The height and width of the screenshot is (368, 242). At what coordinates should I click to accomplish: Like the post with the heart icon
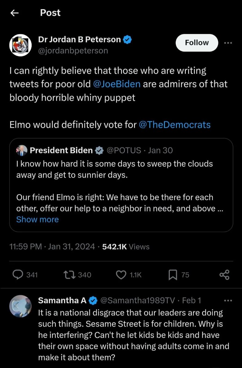click(121, 275)
